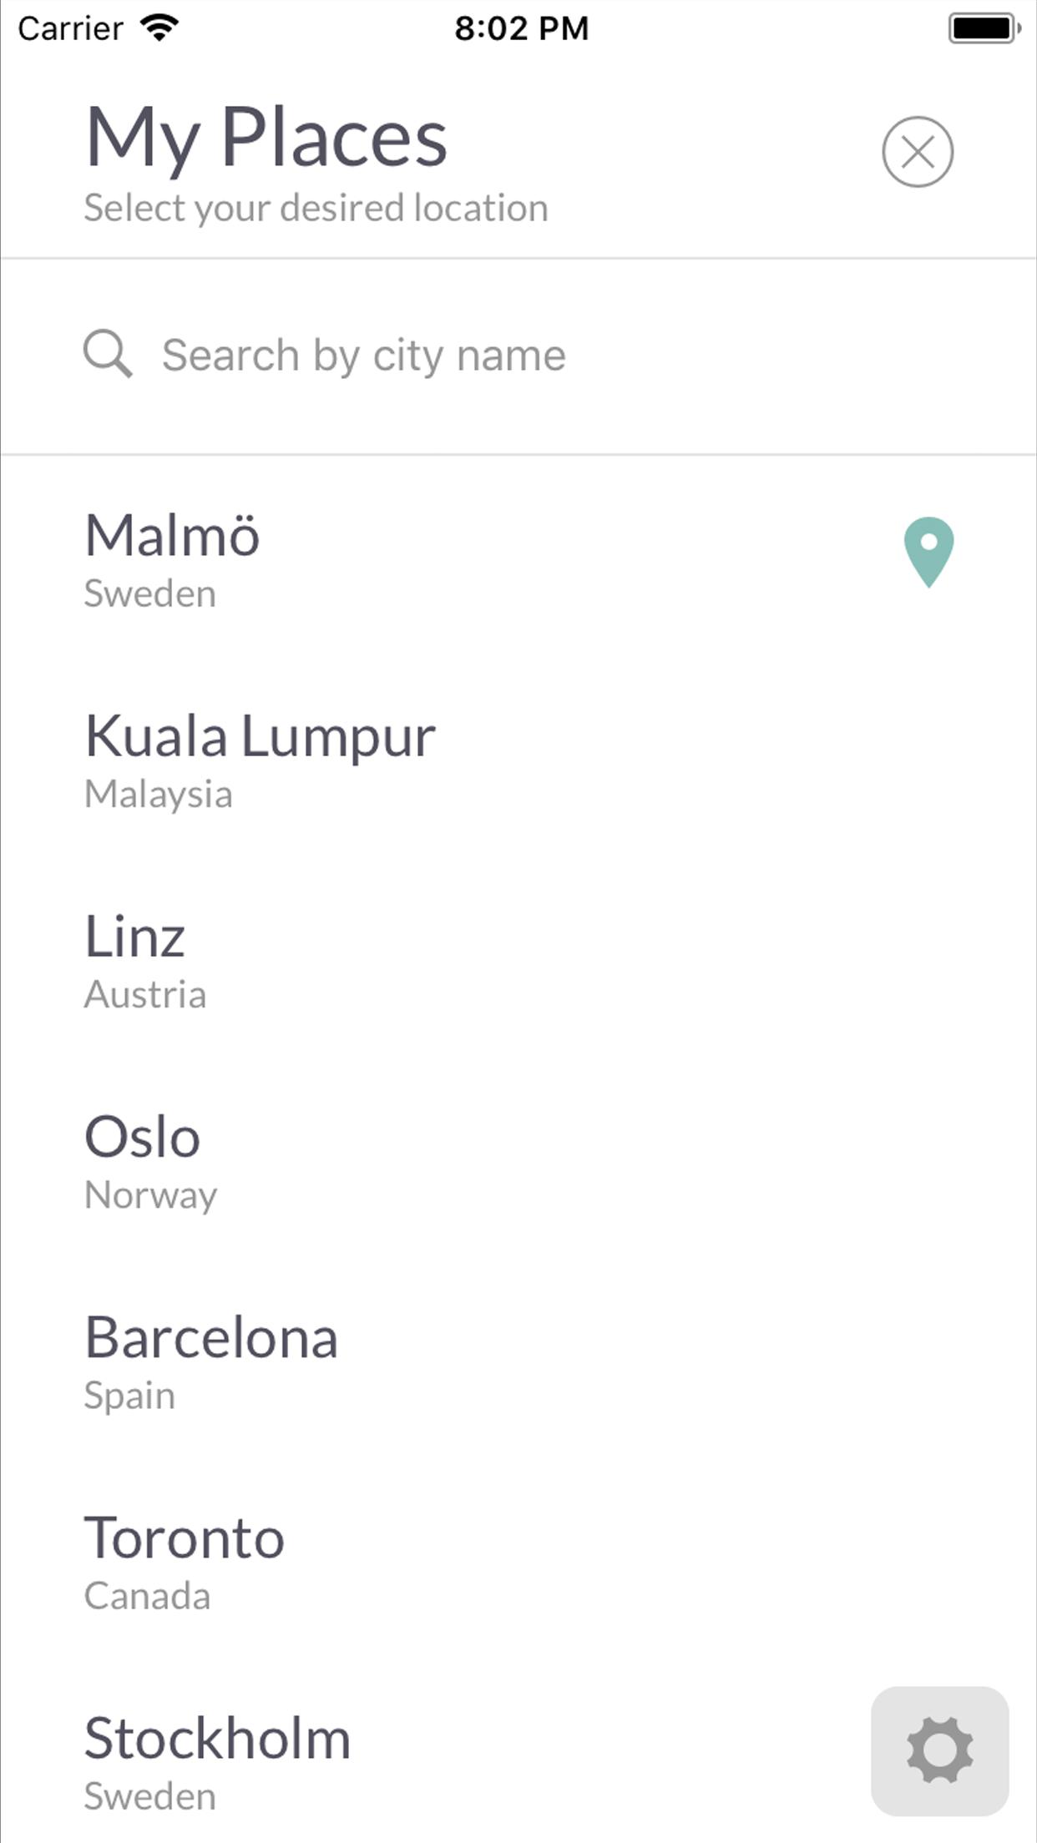This screenshot has height=1843, width=1037.
Task: Tap the search magnifier icon
Action: [x=108, y=354]
